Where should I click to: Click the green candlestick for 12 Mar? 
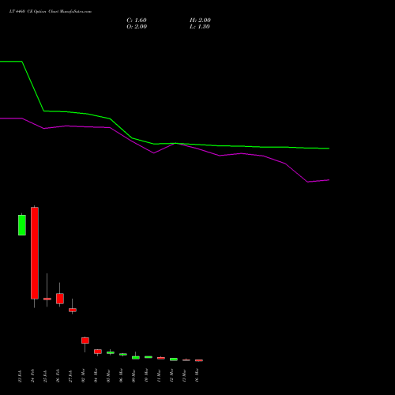[174, 359]
